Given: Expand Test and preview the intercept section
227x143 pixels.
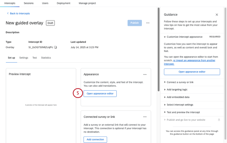Looking at the screenshot, I should click(x=165, y=112).
